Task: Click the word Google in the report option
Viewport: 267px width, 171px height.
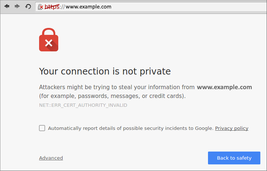Action: click(204, 128)
